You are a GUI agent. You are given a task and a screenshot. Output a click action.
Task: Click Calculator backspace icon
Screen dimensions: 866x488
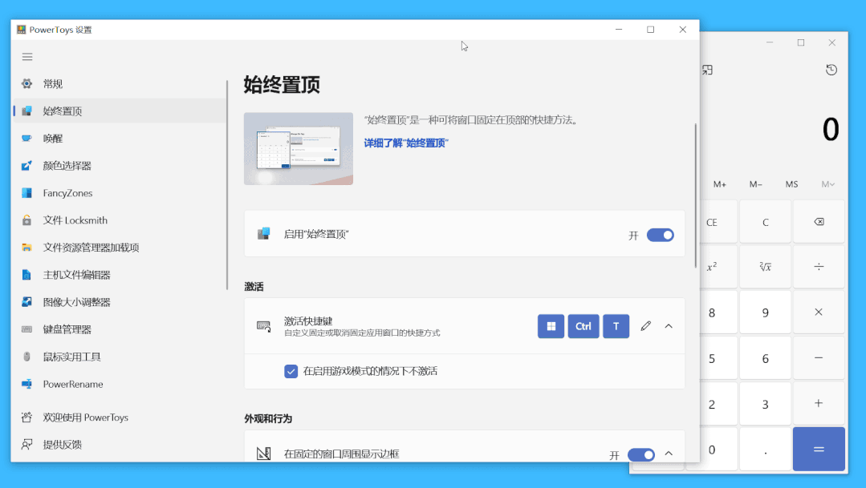pyautogui.click(x=819, y=222)
